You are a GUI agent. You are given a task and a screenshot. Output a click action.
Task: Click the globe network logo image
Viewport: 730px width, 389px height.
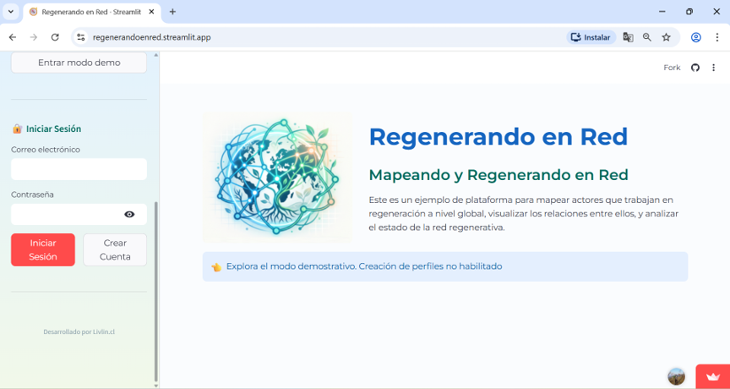coord(277,177)
